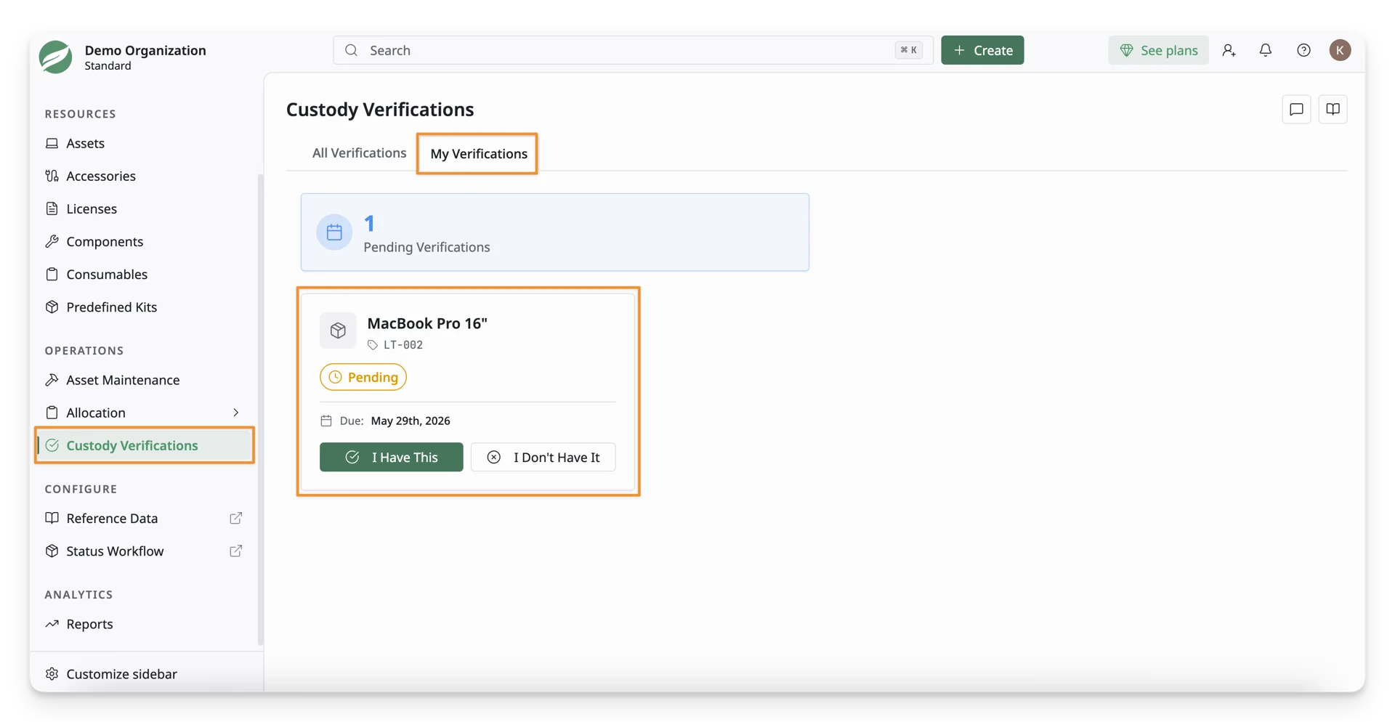
Task: Open Status Workflow
Action: point(115,551)
